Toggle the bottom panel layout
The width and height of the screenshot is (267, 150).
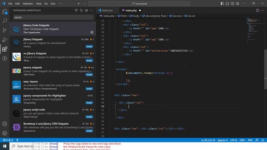coord(227,4)
